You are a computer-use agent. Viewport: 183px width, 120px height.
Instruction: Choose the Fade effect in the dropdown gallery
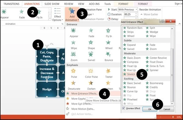[91, 33]
